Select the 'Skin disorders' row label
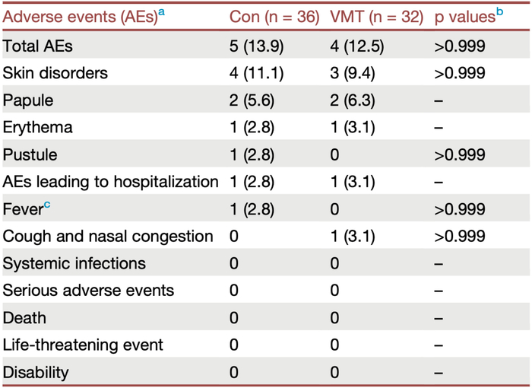The height and width of the screenshot is (388, 532). click(x=55, y=74)
